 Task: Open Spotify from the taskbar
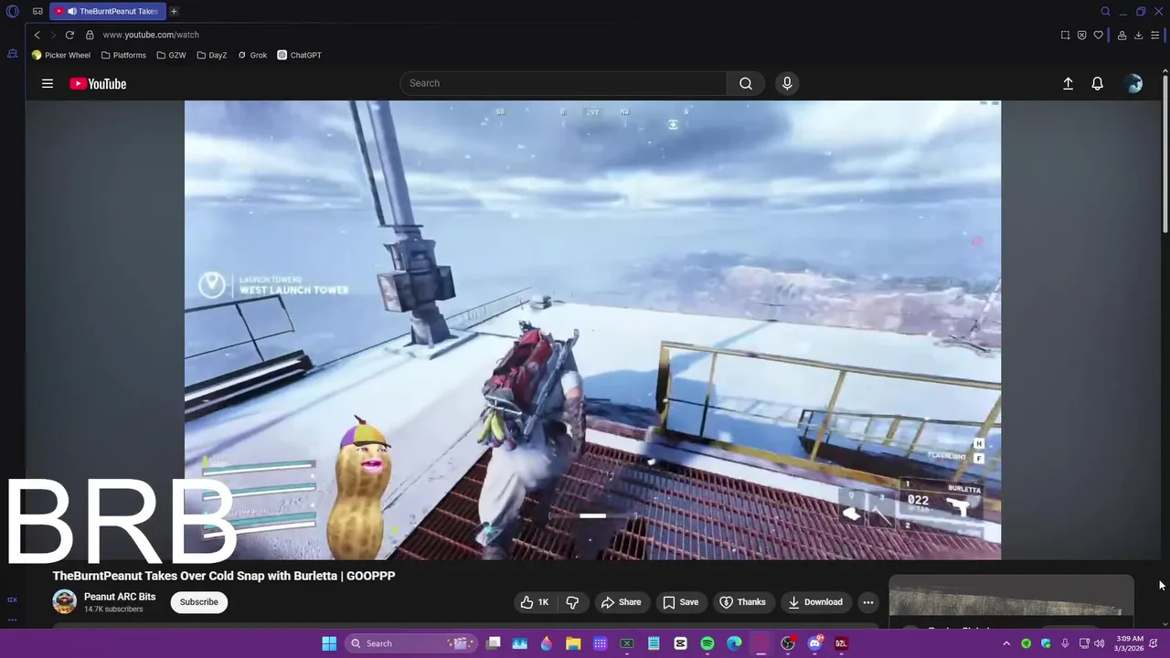tap(707, 643)
